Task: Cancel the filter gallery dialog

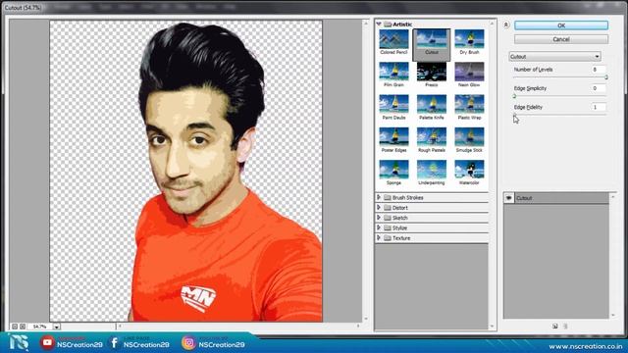Action: click(561, 39)
